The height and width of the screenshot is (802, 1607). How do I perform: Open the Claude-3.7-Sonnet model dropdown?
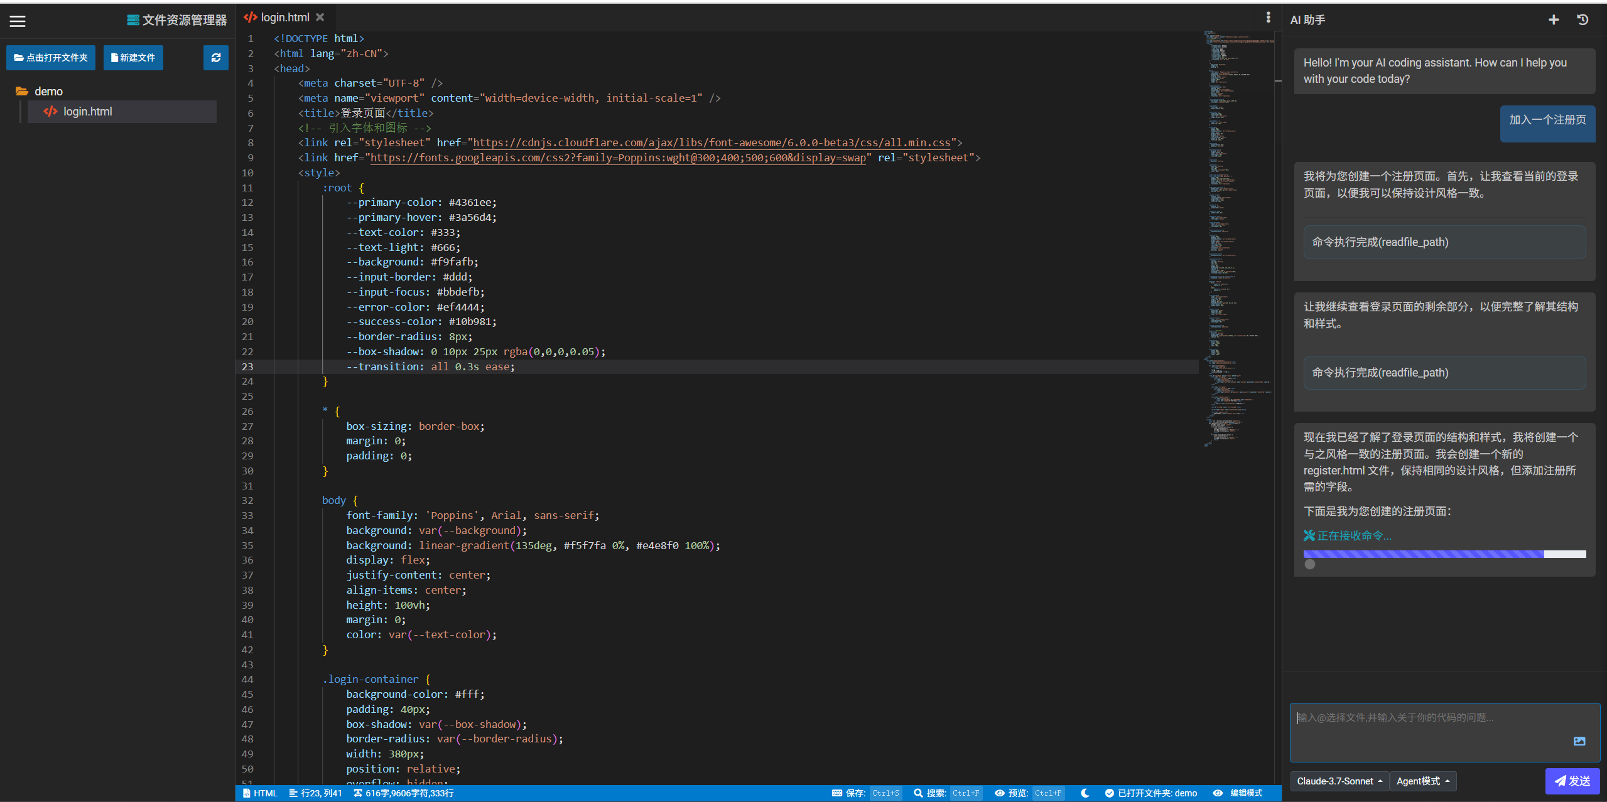tap(1339, 781)
